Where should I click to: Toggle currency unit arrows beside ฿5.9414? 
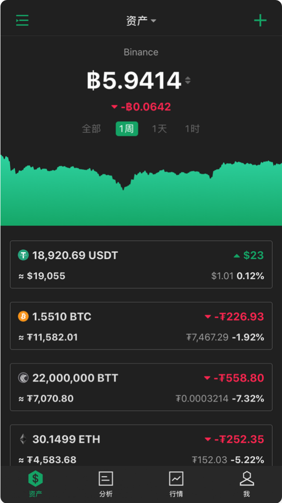pyautogui.click(x=188, y=80)
